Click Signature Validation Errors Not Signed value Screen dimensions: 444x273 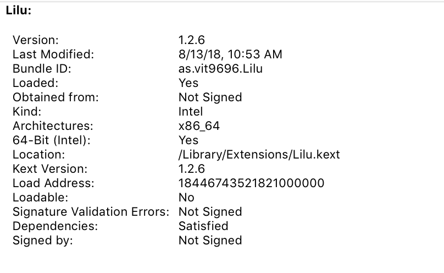tap(210, 212)
